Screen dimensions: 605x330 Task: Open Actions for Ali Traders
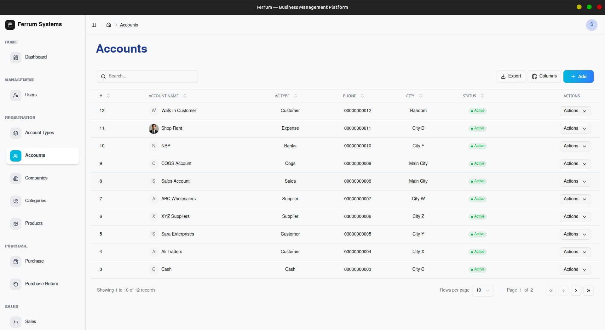click(x=575, y=252)
